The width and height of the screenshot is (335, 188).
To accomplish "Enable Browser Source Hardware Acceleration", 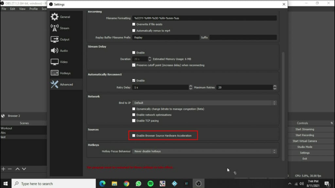I will (x=133, y=135).
